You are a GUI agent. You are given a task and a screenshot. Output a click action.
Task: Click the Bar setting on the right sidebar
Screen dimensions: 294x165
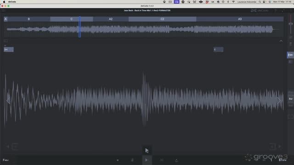291,99
